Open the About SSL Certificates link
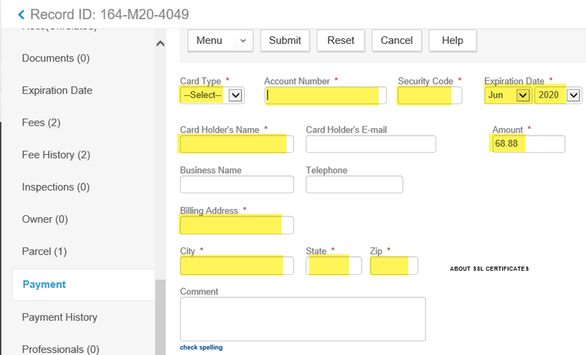Screen dimensions: 586x355 pos(489,269)
